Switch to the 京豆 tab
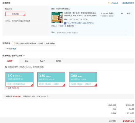 click(x=26, y=61)
